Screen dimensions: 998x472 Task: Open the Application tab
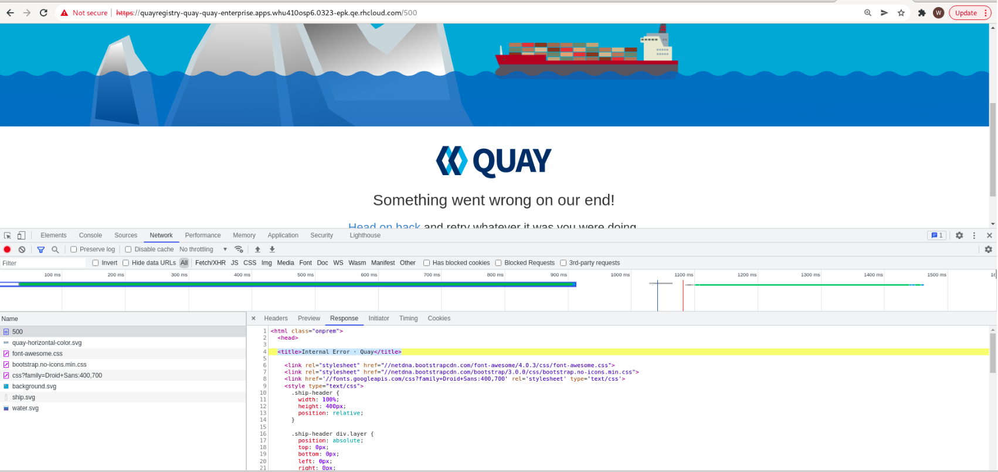click(283, 235)
